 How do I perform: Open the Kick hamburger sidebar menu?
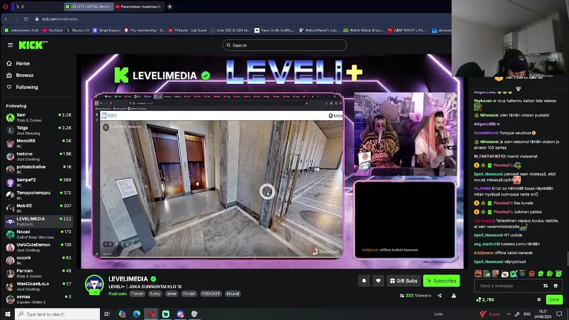pyautogui.click(x=10, y=45)
